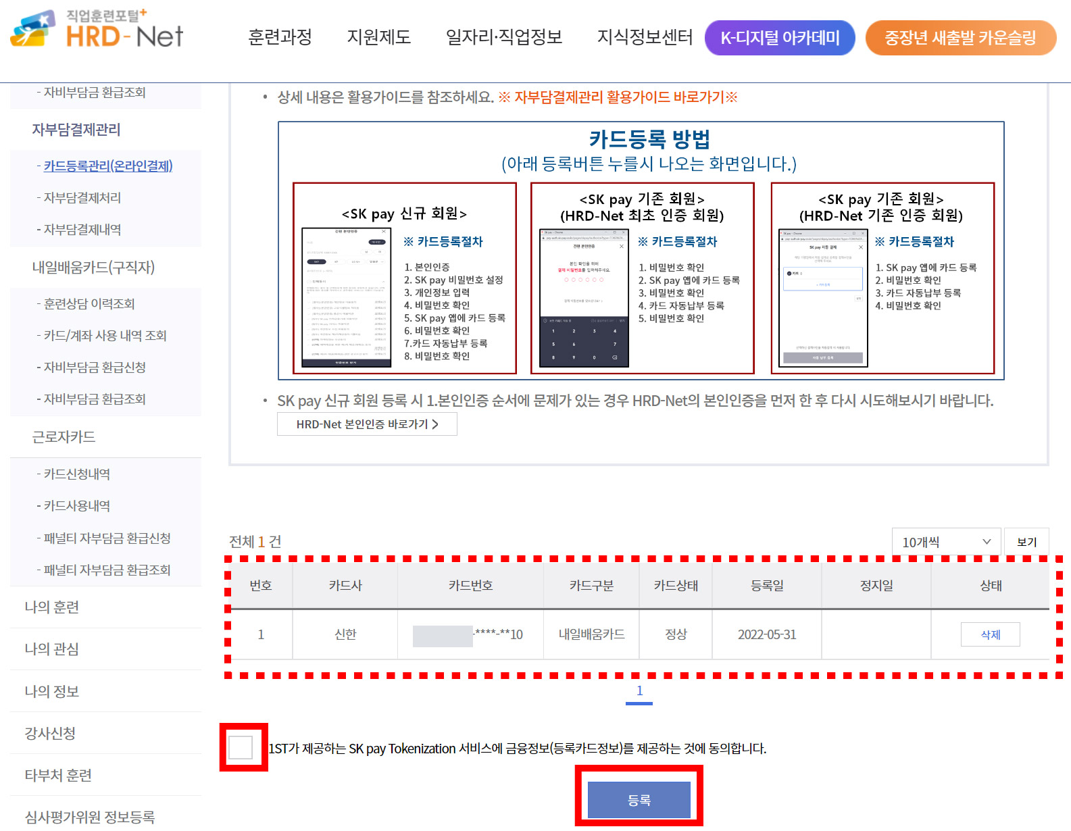Open 자부담결제내역 sidebar item
Viewport: 1071px width, 831px height.
tap(82, 230)
